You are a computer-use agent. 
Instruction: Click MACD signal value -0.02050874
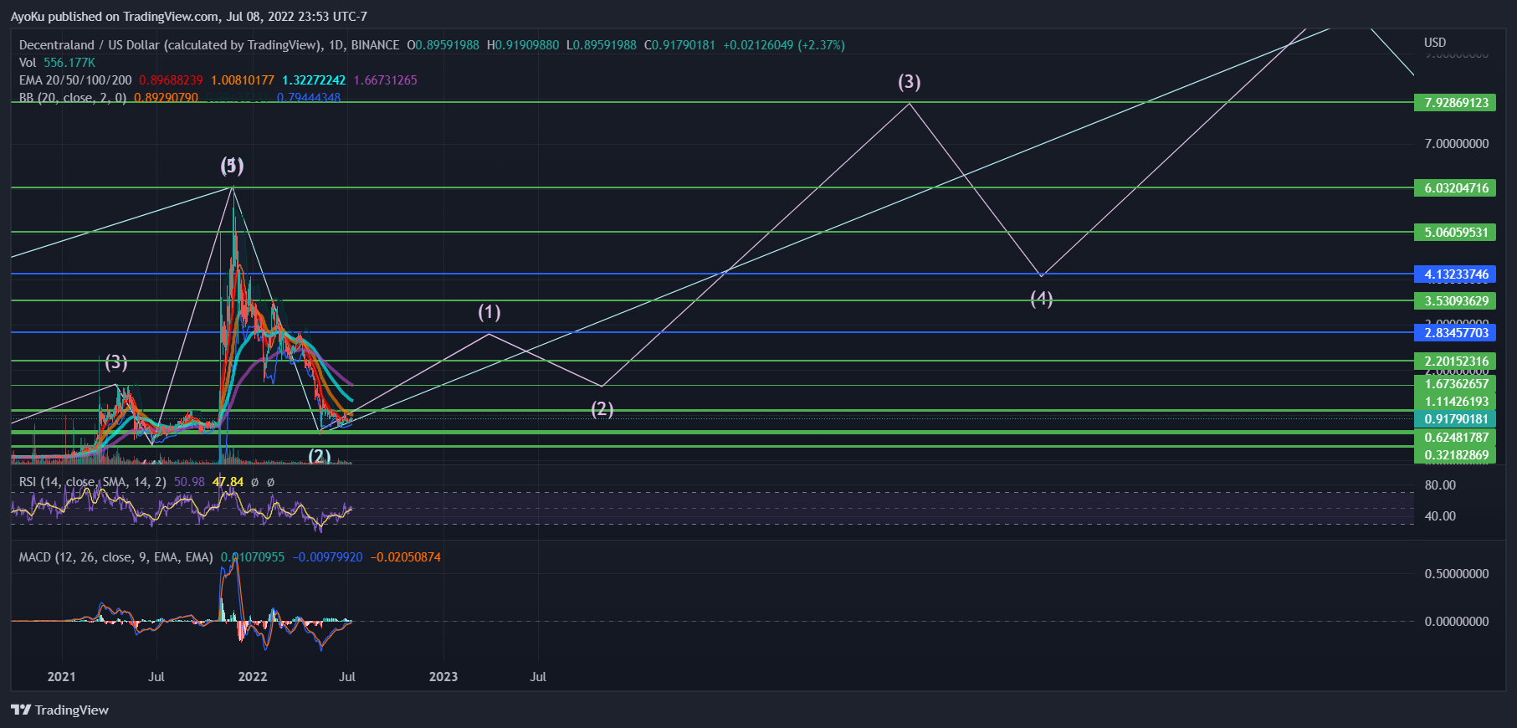(x=405, y=557)
